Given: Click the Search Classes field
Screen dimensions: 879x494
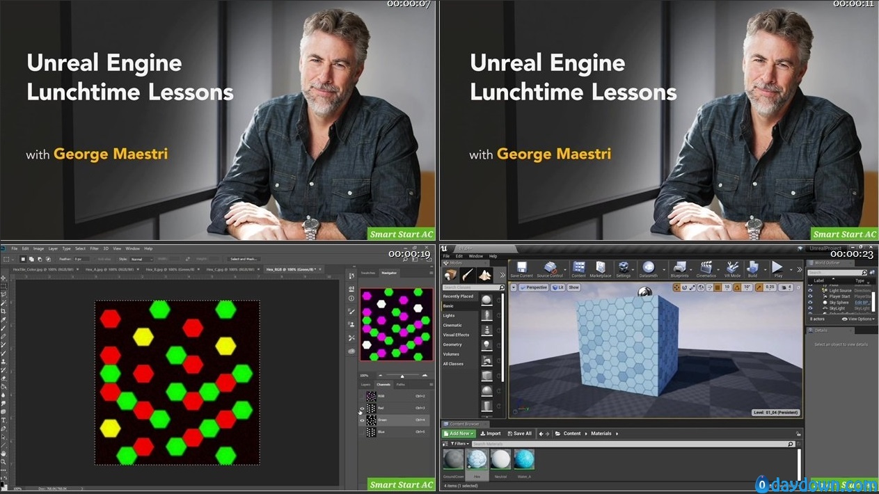Looking at the screenshot, I should pyautogui.click(x=474, y=287).
